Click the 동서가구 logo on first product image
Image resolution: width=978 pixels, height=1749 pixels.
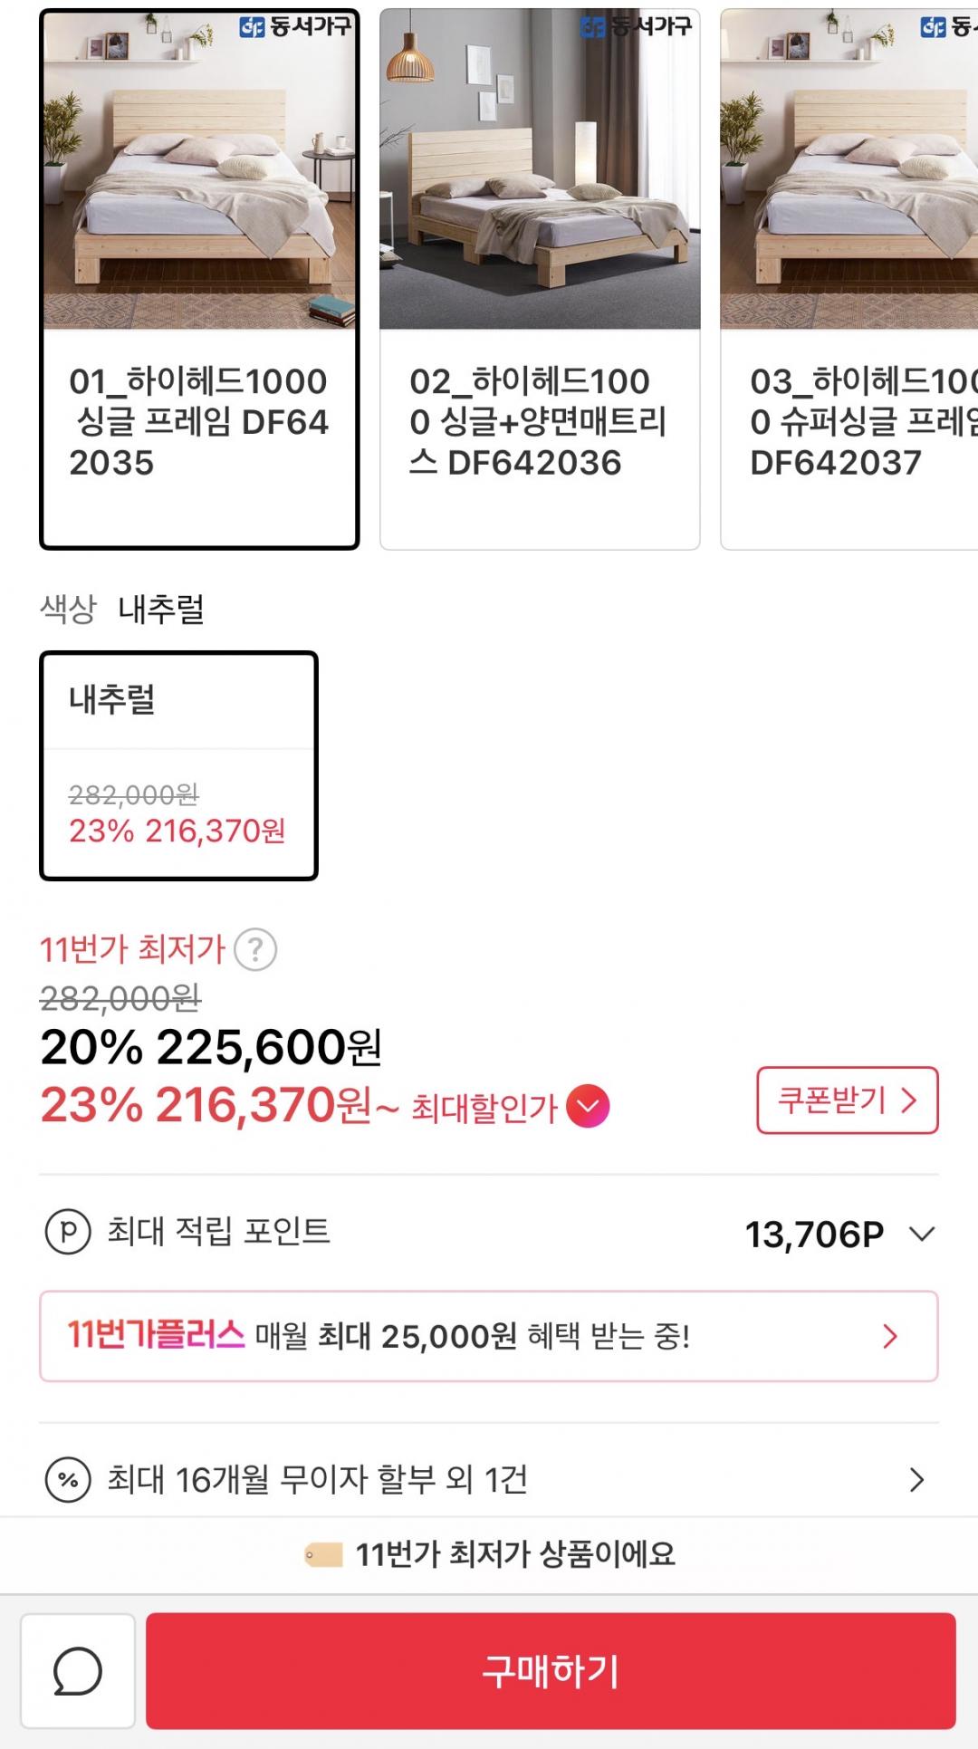pos(295,27)
